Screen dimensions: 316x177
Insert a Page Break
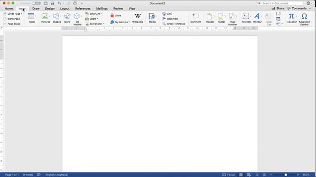[12, 24]
